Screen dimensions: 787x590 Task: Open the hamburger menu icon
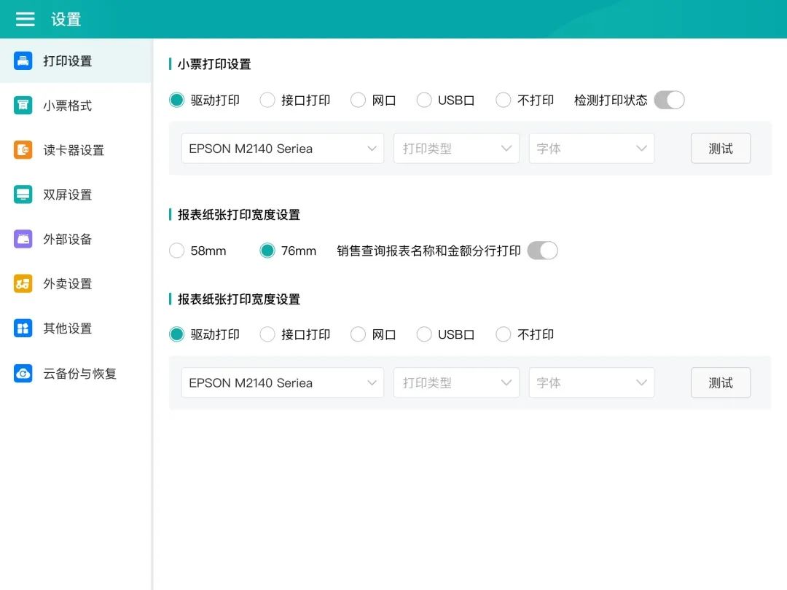point(26,20)
